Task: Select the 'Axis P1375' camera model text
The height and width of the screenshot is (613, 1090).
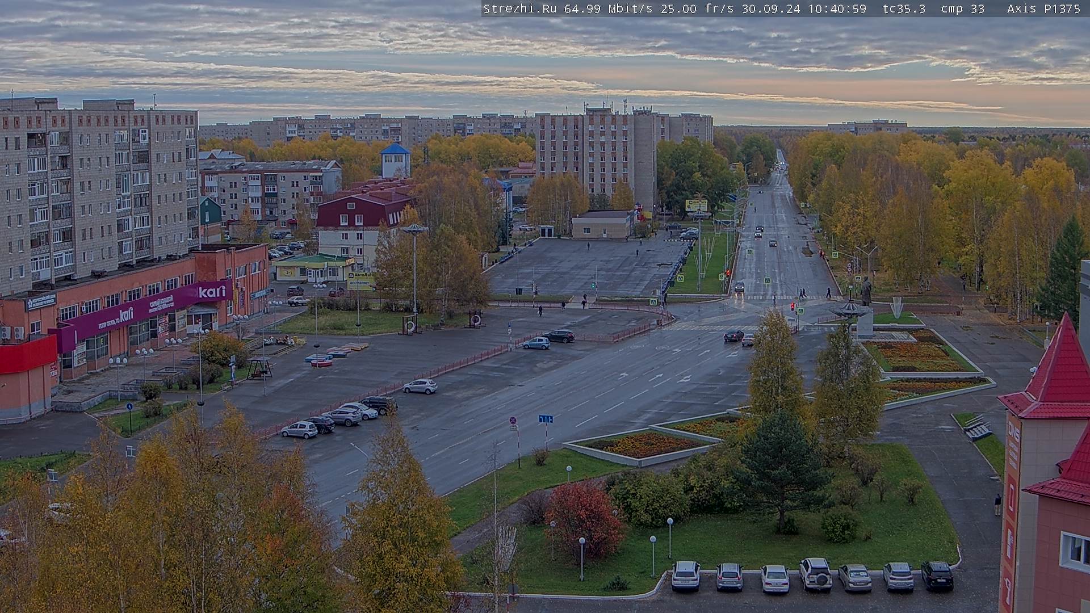Action: (x=1043, y=9)
